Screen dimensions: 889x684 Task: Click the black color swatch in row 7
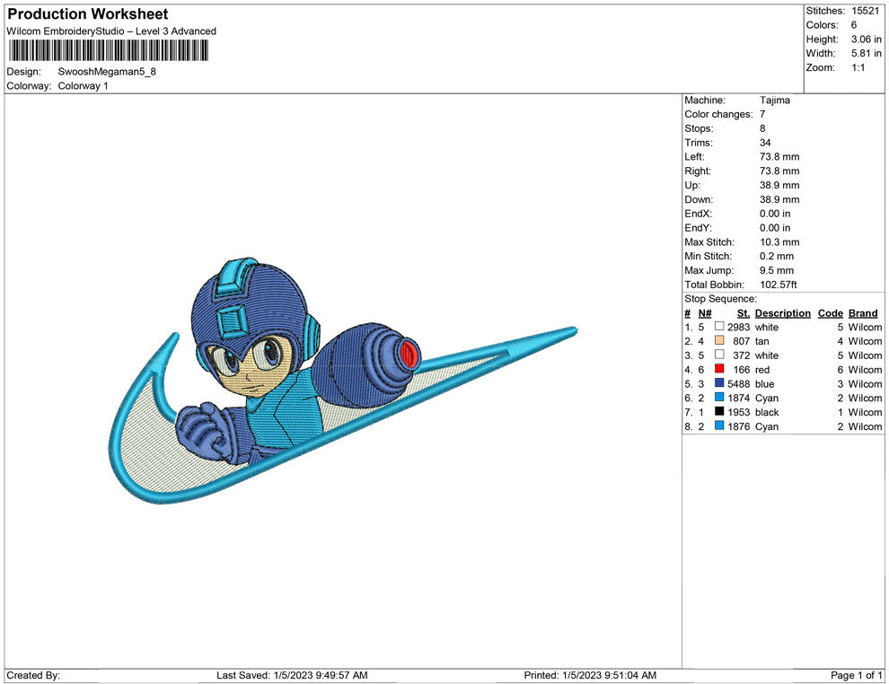pyautogui.click(x=719, y=411)
